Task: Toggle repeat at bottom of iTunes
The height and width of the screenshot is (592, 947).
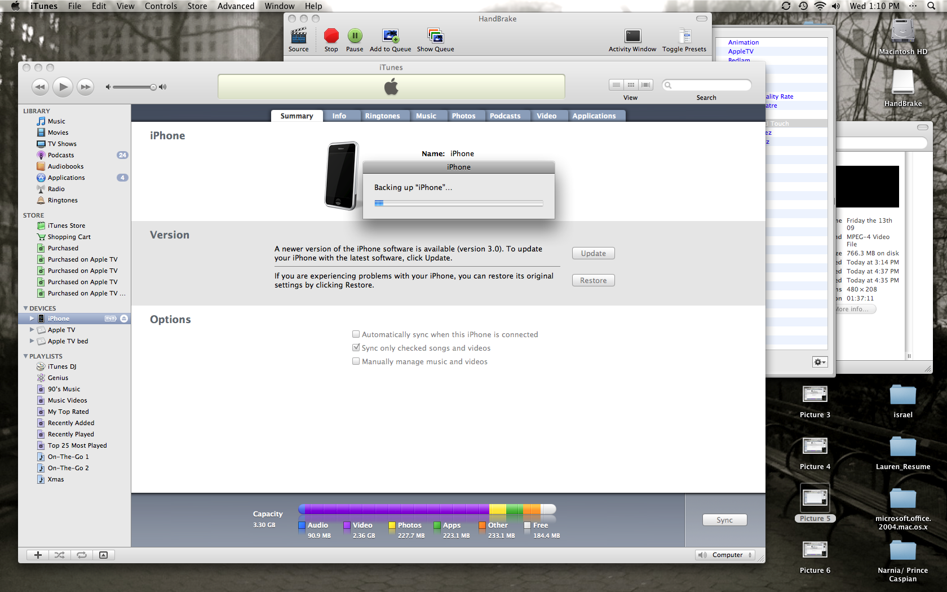Action: 82,555
